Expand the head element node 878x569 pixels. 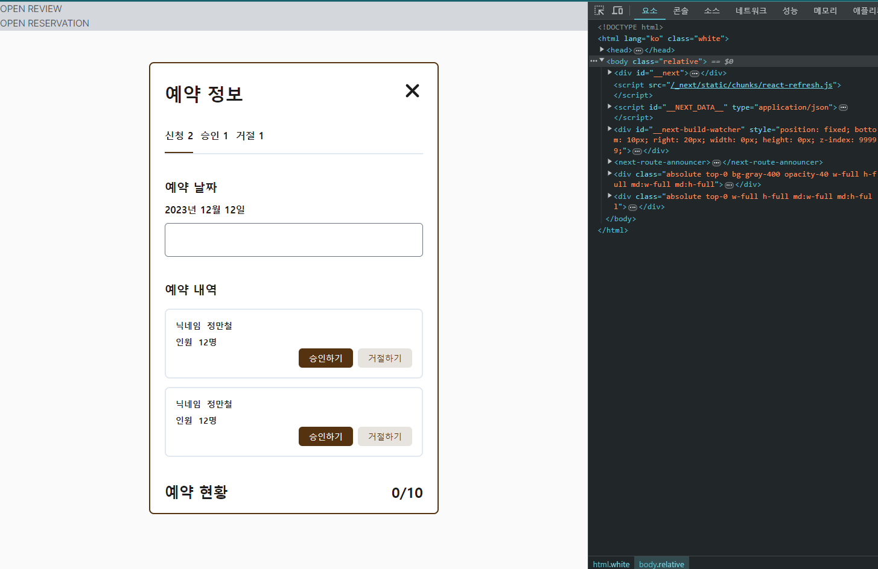click(602, 49)
